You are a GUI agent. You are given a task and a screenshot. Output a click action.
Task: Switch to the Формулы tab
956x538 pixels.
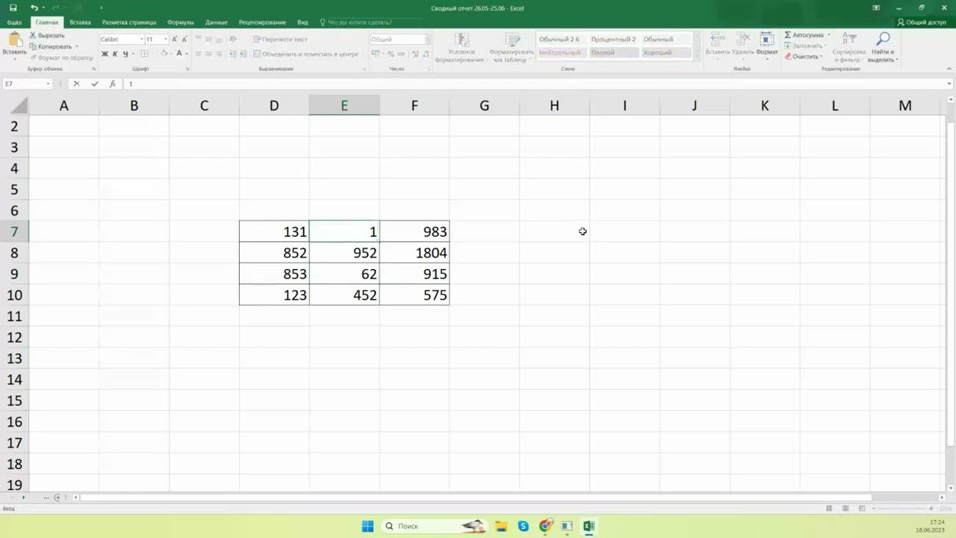[181, 22]
